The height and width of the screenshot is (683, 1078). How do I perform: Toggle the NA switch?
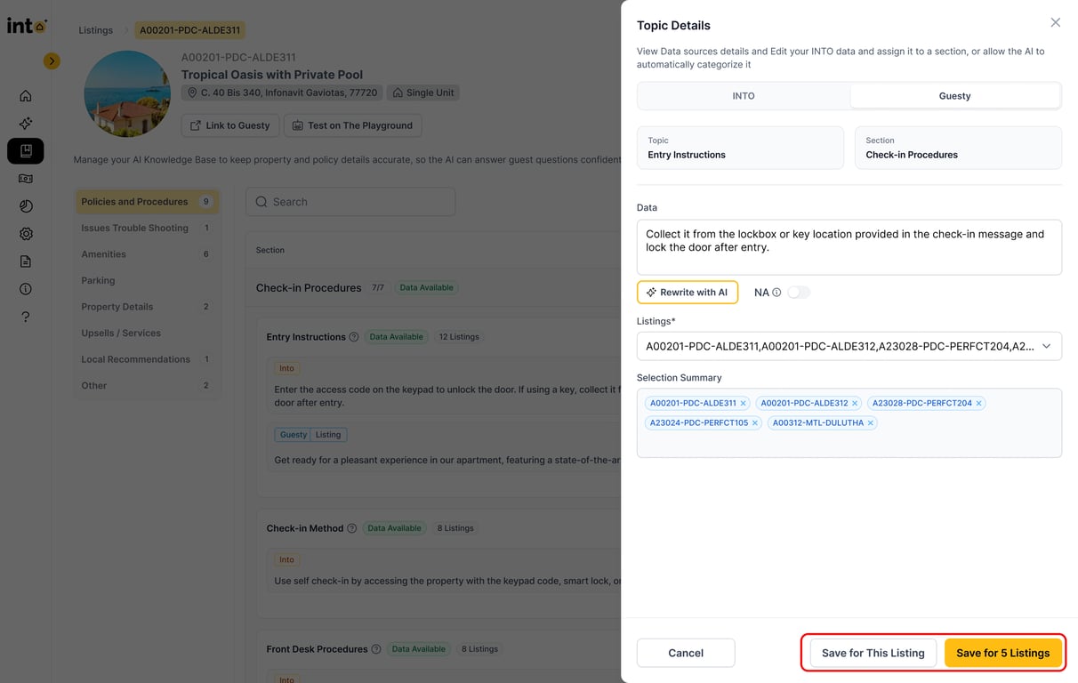798,293
